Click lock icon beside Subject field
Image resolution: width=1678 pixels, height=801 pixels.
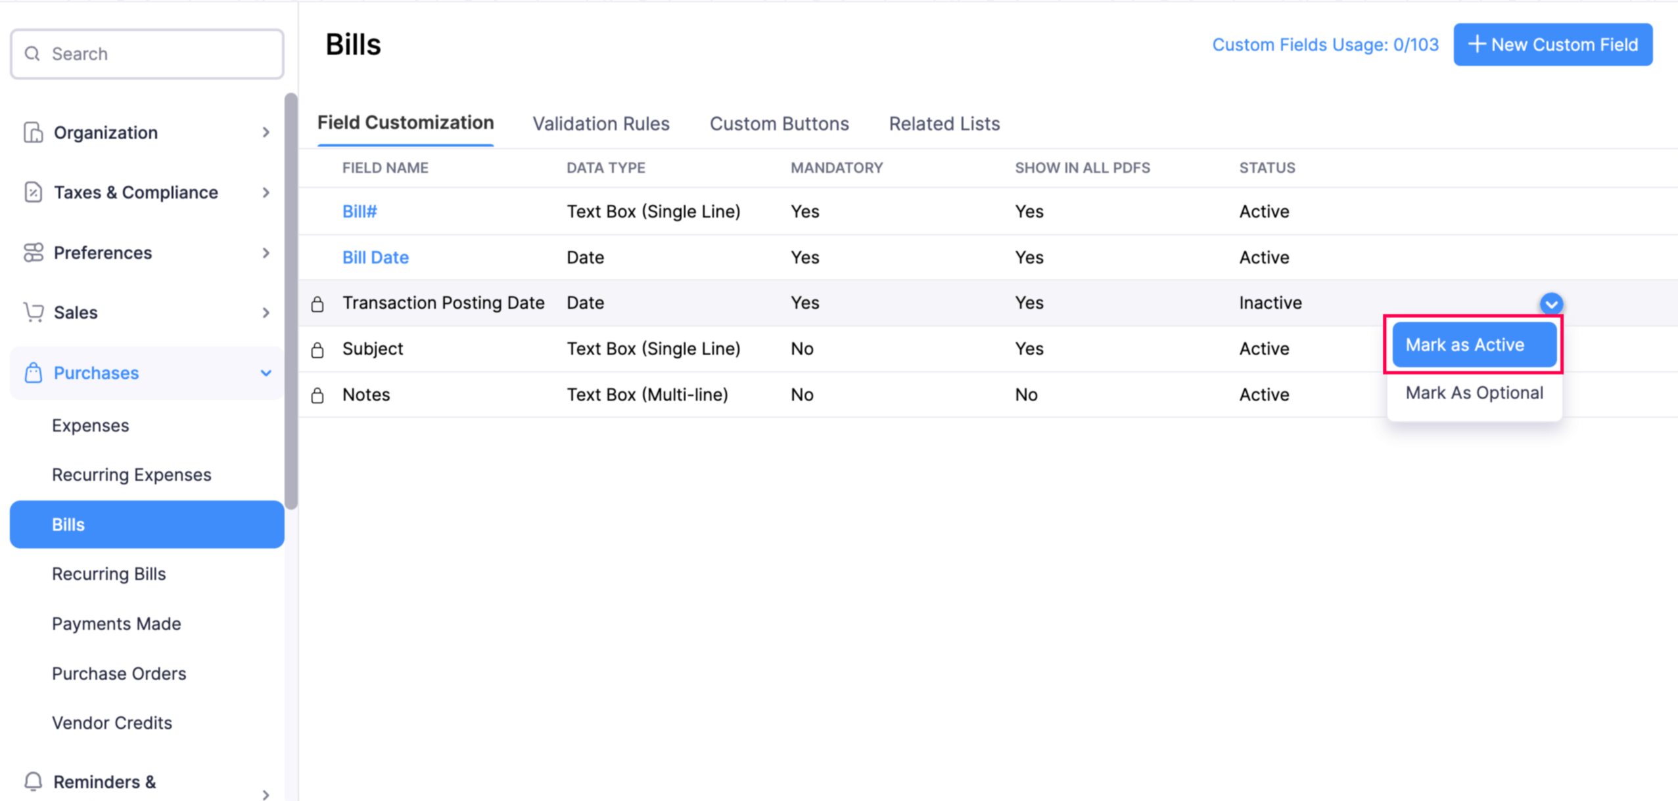317,350
